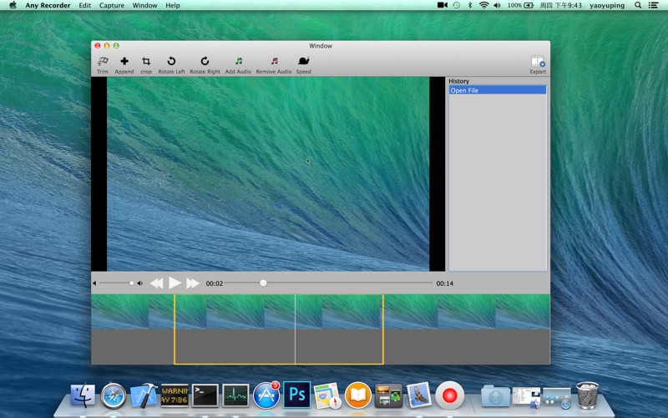This screenshot has height=418, width=668.
Task: Click the volume slider knob
Action: [131, 283]
